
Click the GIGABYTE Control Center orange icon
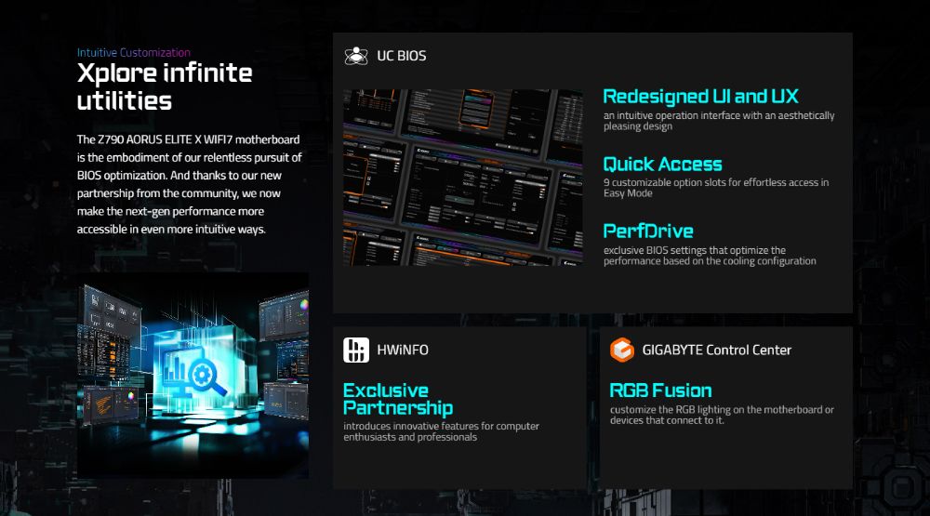pos(621,350)
